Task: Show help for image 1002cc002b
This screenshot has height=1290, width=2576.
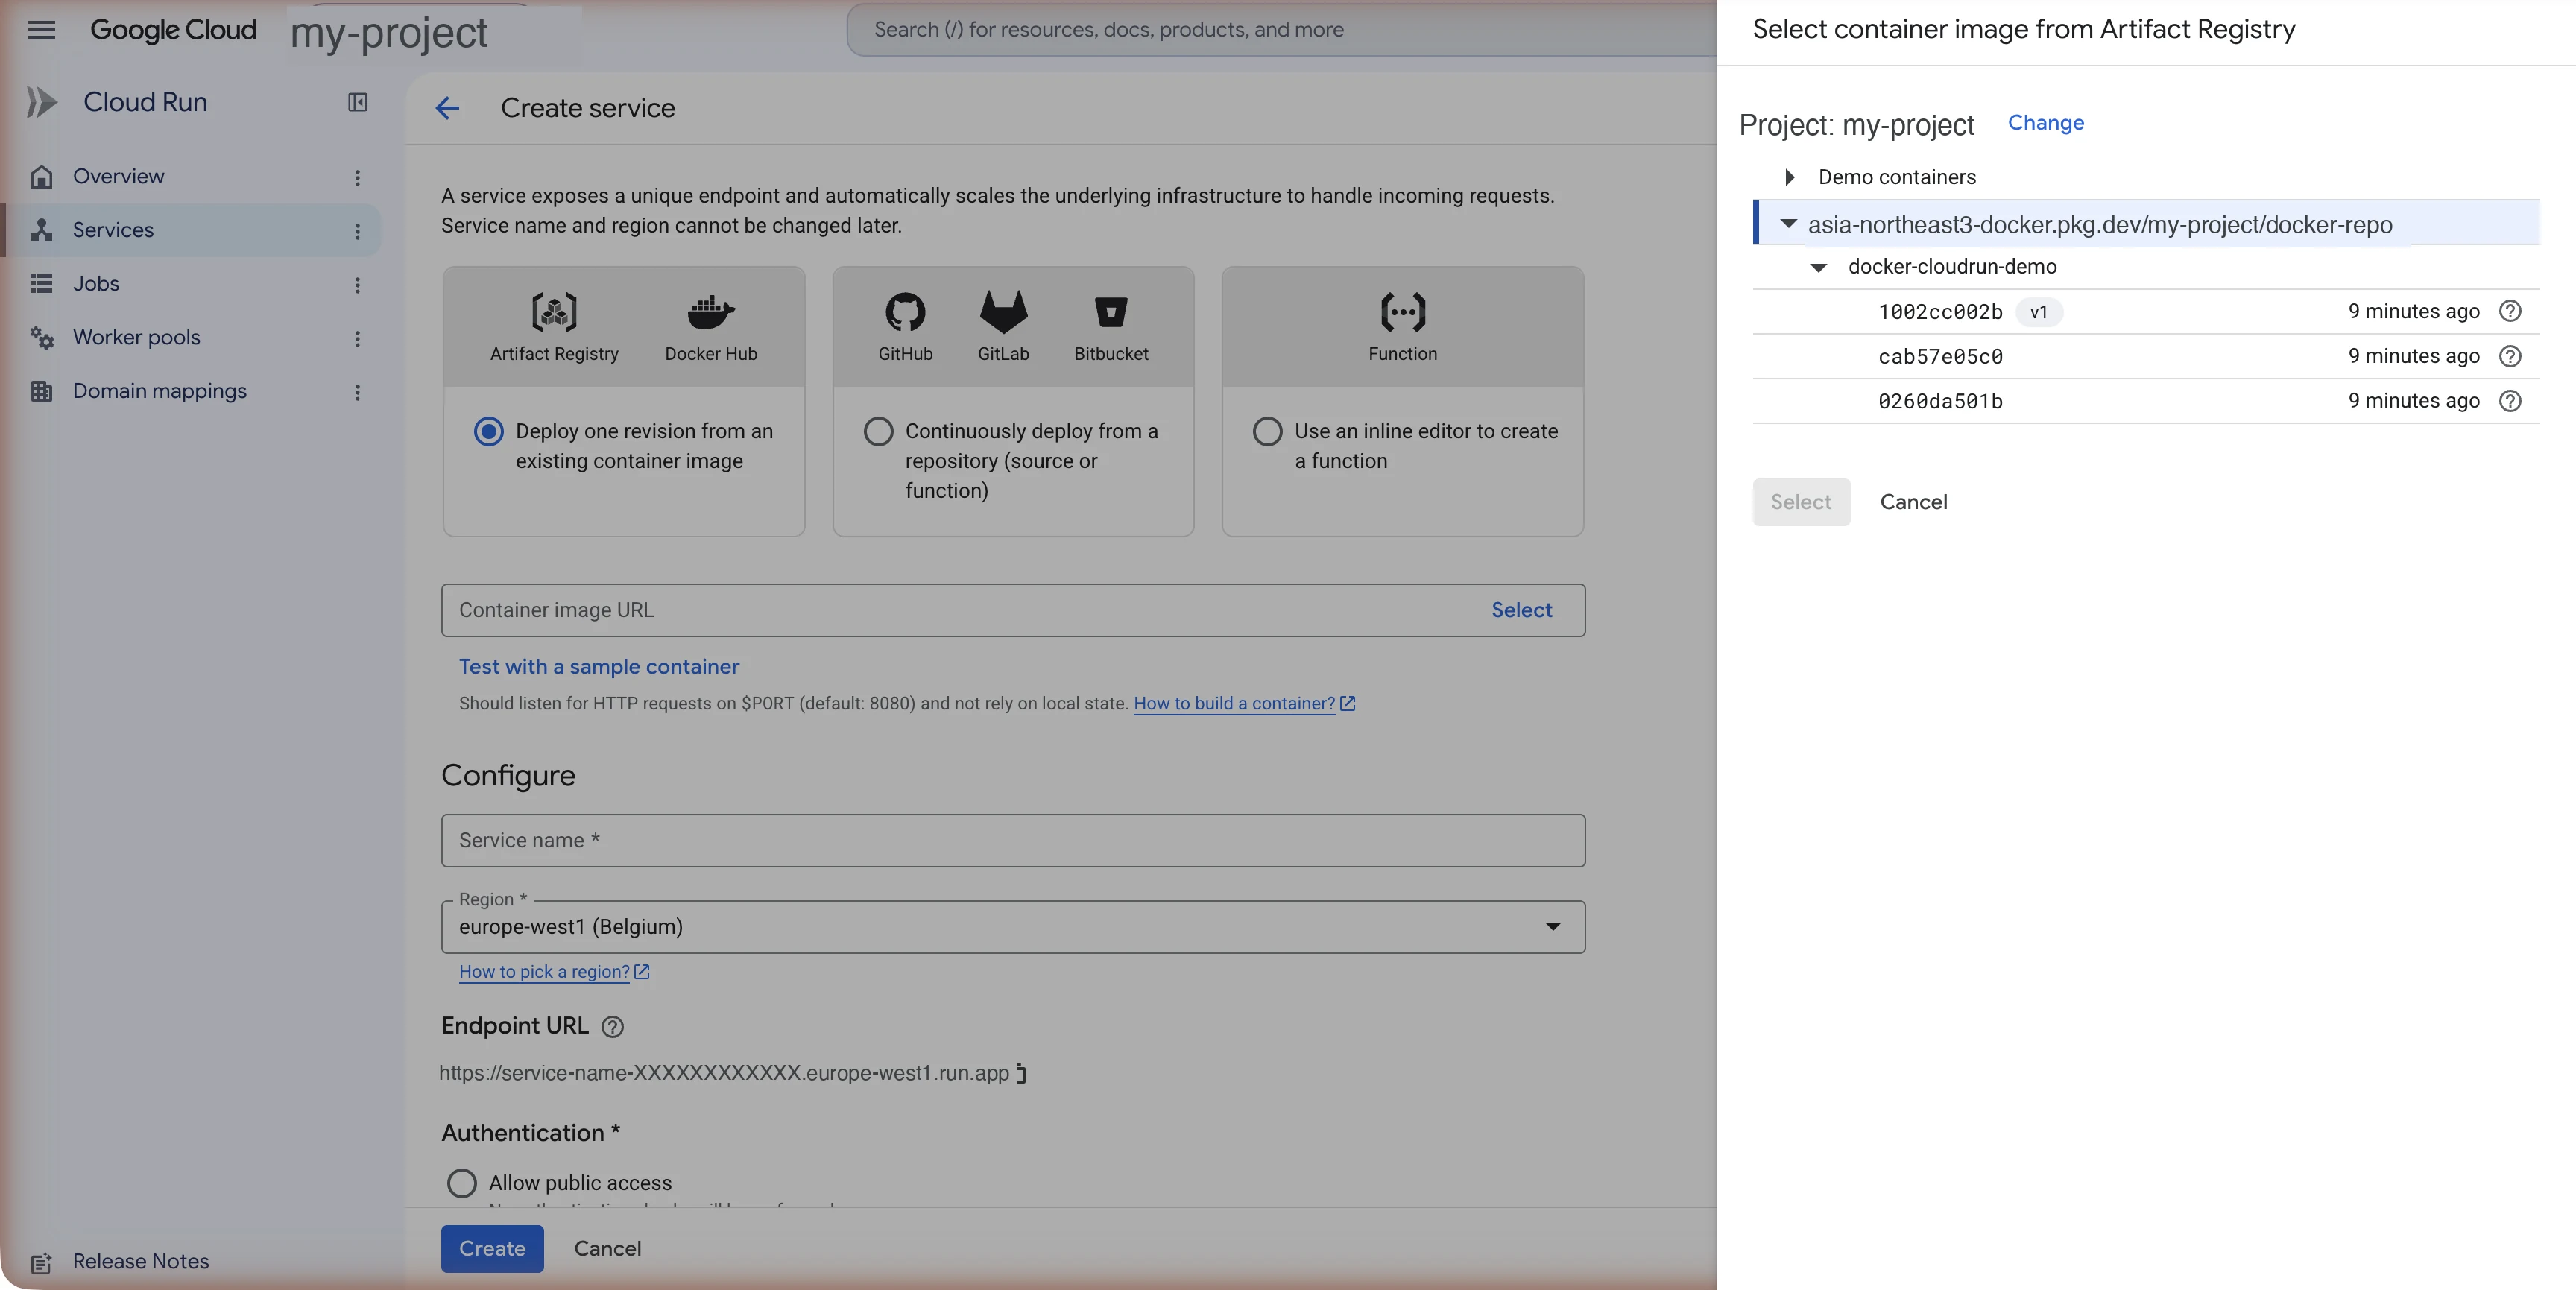Action: [x=2510, y=311]
